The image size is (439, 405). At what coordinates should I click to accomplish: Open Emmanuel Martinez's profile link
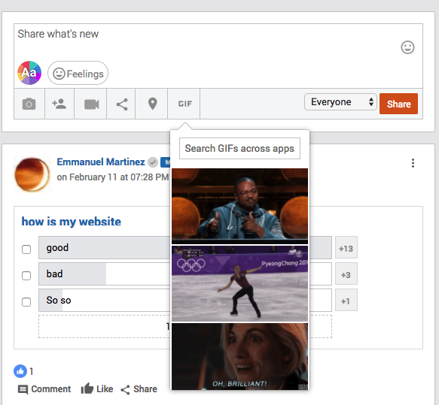pos(101,162)
